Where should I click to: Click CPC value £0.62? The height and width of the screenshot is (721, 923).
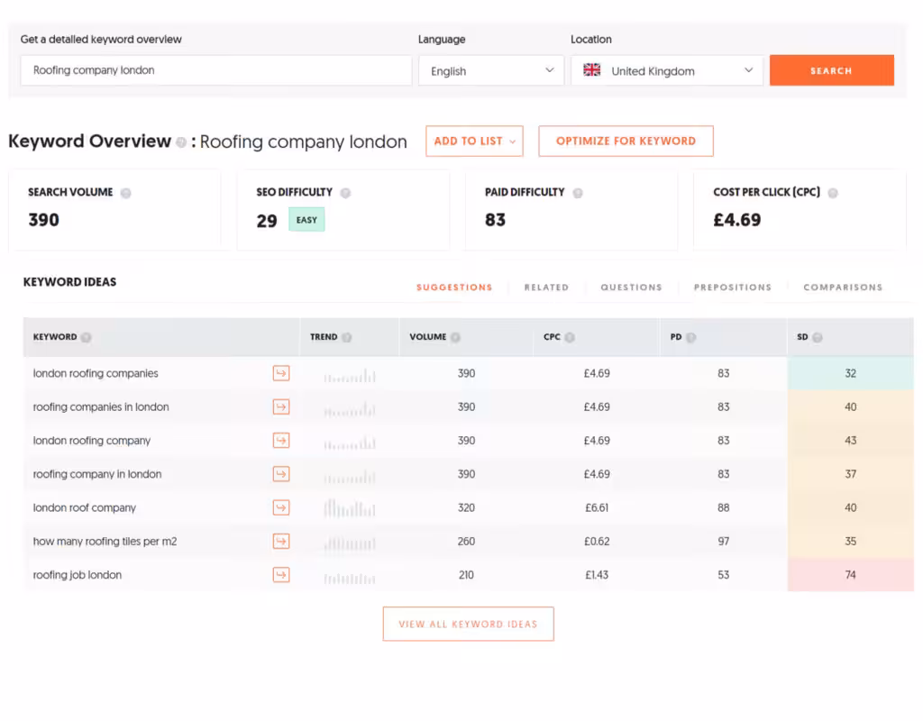coord(597,541)
